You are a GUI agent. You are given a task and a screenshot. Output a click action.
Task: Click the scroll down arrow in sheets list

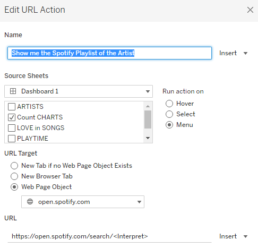coord(148,138)
